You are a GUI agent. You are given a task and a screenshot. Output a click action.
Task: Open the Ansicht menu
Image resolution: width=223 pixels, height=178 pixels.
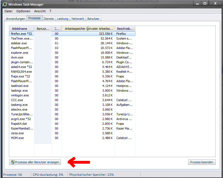click(x=40, y=11)
